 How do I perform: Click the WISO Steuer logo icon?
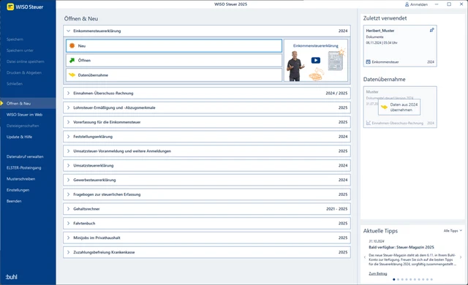pos(10,7)
